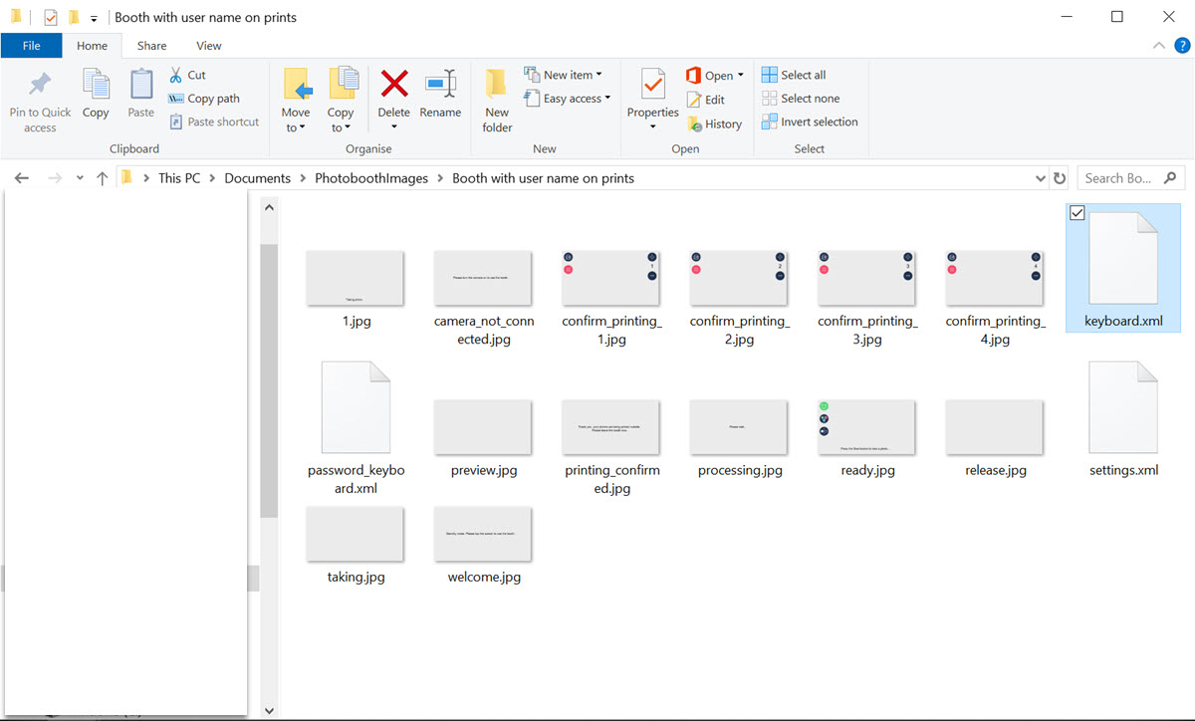Cut the selected file
Screen dimensions: 1195x721
187,75
